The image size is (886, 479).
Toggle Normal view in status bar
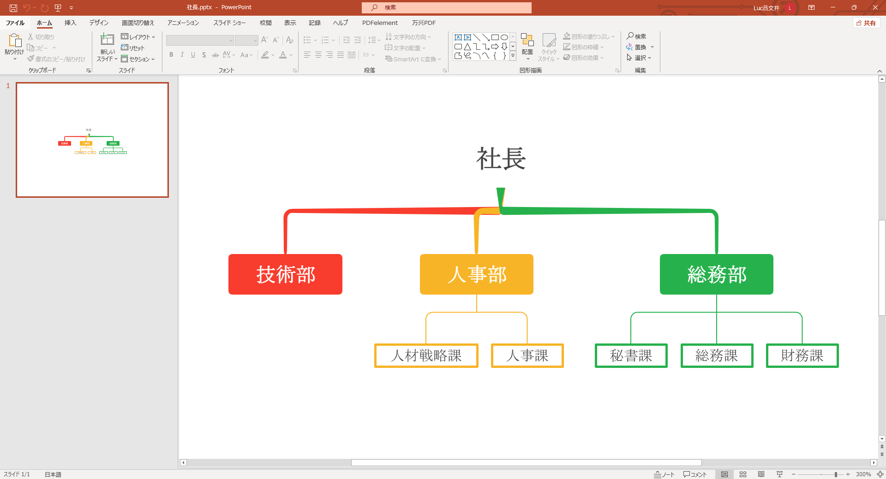(x=724, y=474)
